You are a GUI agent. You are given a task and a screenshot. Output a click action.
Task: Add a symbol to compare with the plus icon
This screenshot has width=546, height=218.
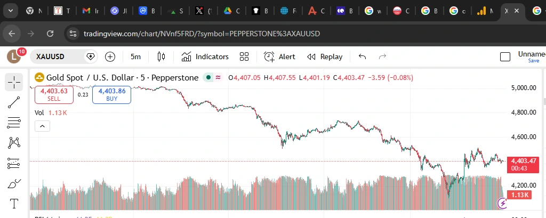(110, 56)
